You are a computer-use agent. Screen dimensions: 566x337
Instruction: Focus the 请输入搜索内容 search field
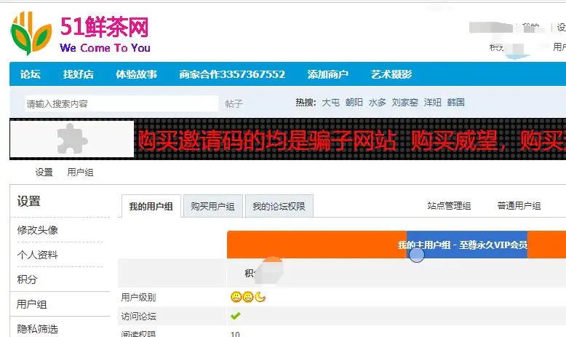(121, 103)
